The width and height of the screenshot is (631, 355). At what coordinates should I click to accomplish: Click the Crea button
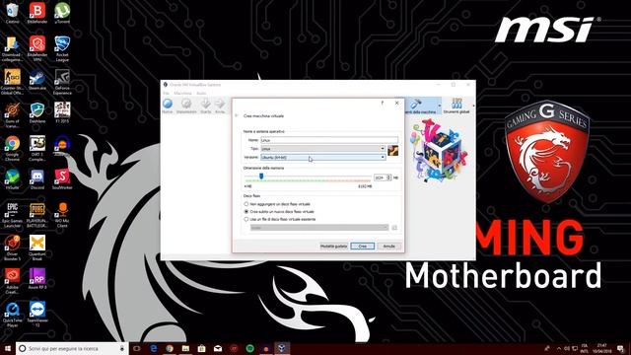click(362, 246)
